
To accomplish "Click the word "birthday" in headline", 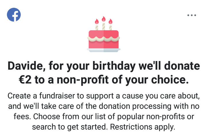I will [114, 66].
